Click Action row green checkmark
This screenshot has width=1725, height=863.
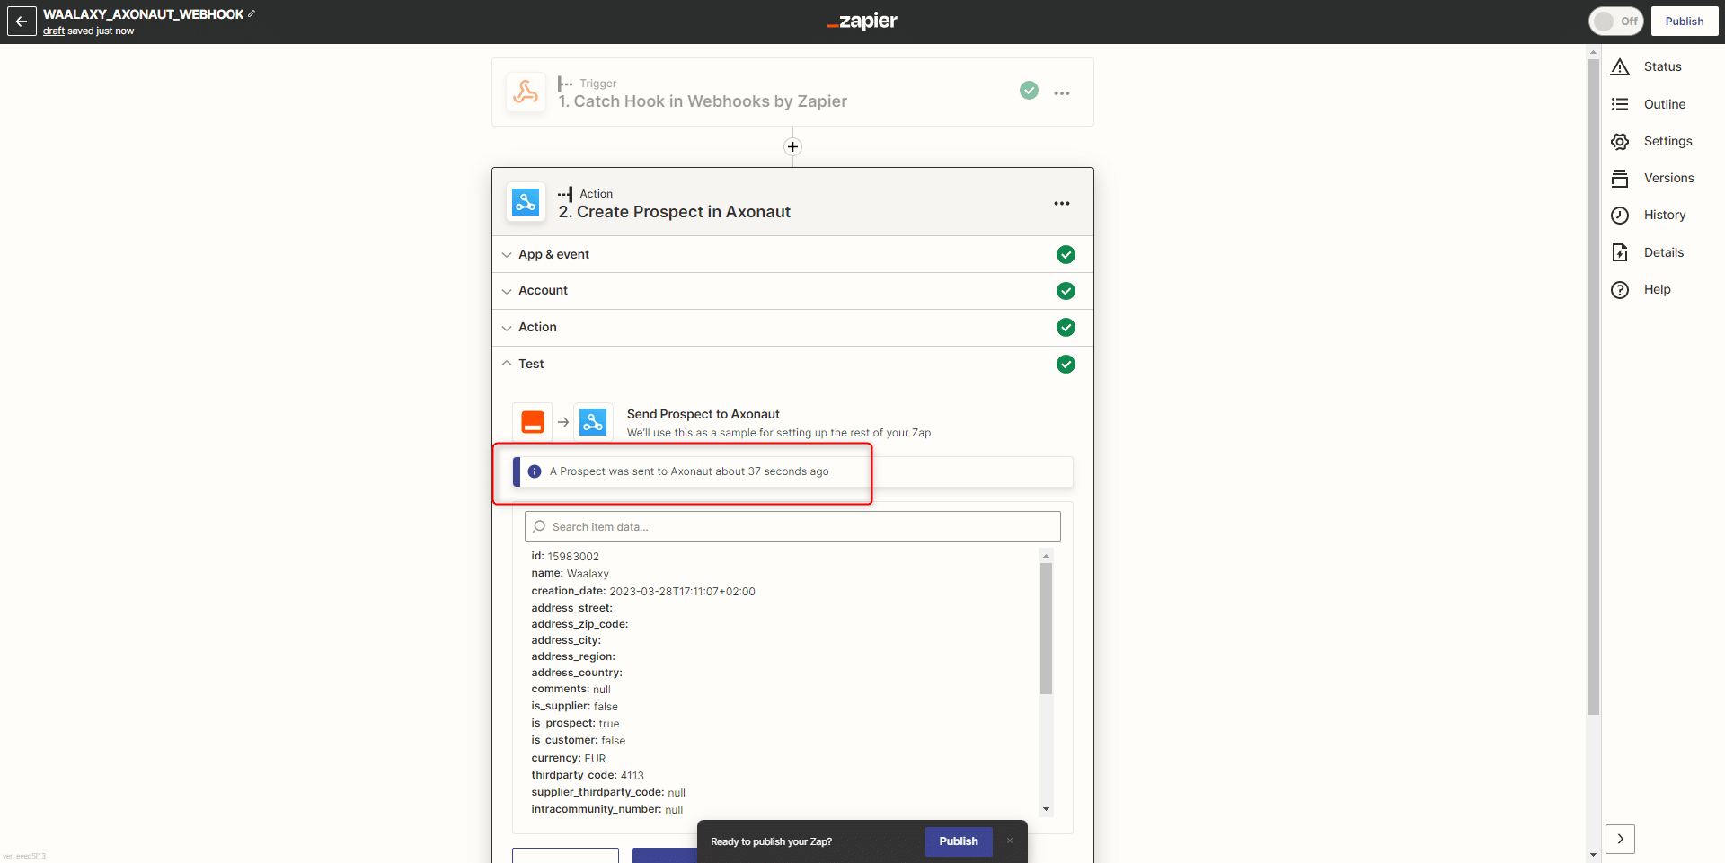(1066, 328)
